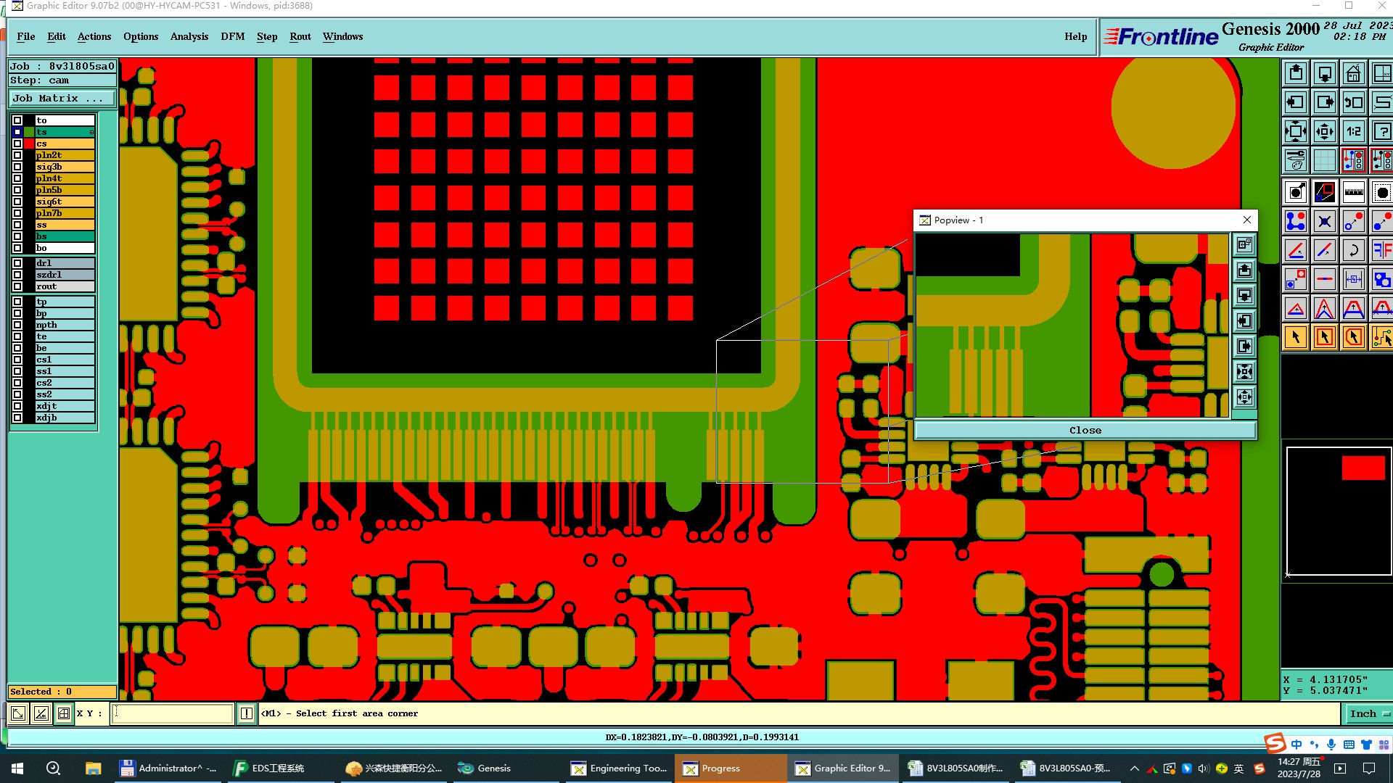The image size is (1393, 783).
Task: Click the rotate feature tool icon
Action: pyautogui.click(x=1353, y=251)
